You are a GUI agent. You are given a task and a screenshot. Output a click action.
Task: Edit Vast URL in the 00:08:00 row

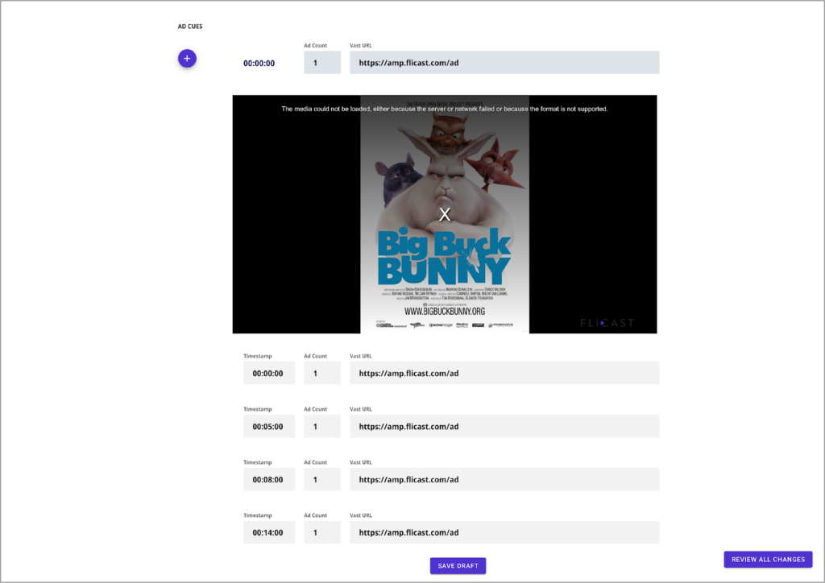click(x=504, y=479)
